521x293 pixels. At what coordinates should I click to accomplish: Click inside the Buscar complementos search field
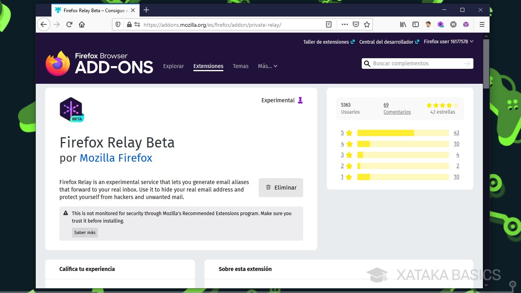coord(417,63)
